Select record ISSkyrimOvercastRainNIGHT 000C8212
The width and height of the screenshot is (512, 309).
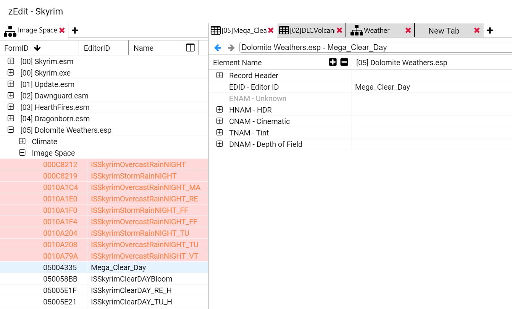coord(104,164)
